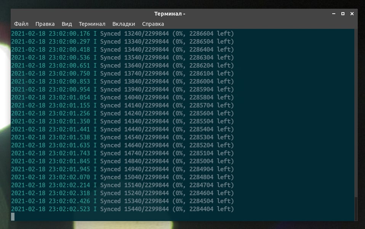Click the value 14540/2299844
365x229 pixels.
click(x=146, y=137)
